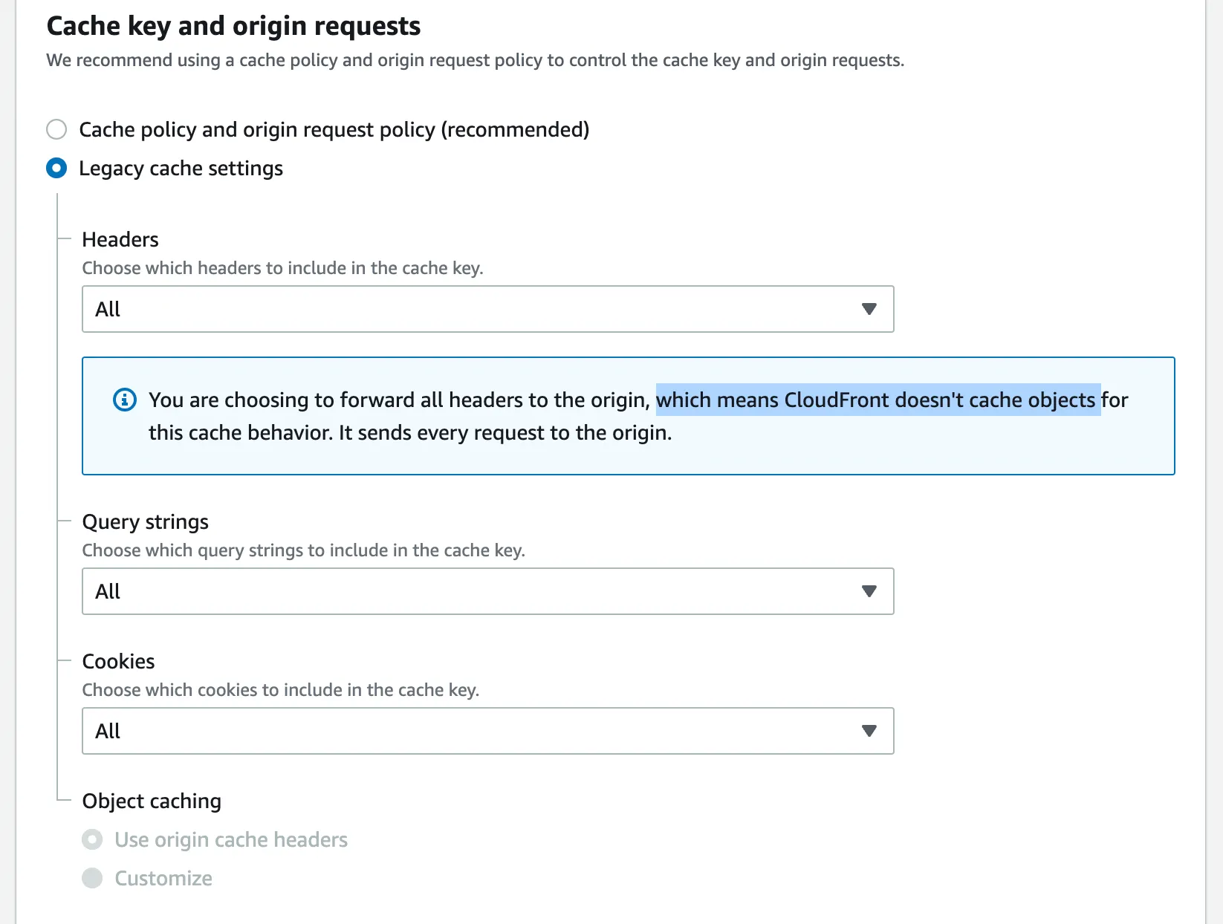Click the info icon in the alert box
The height and width of the screenshot is (924, 1223).
[125, 400]
